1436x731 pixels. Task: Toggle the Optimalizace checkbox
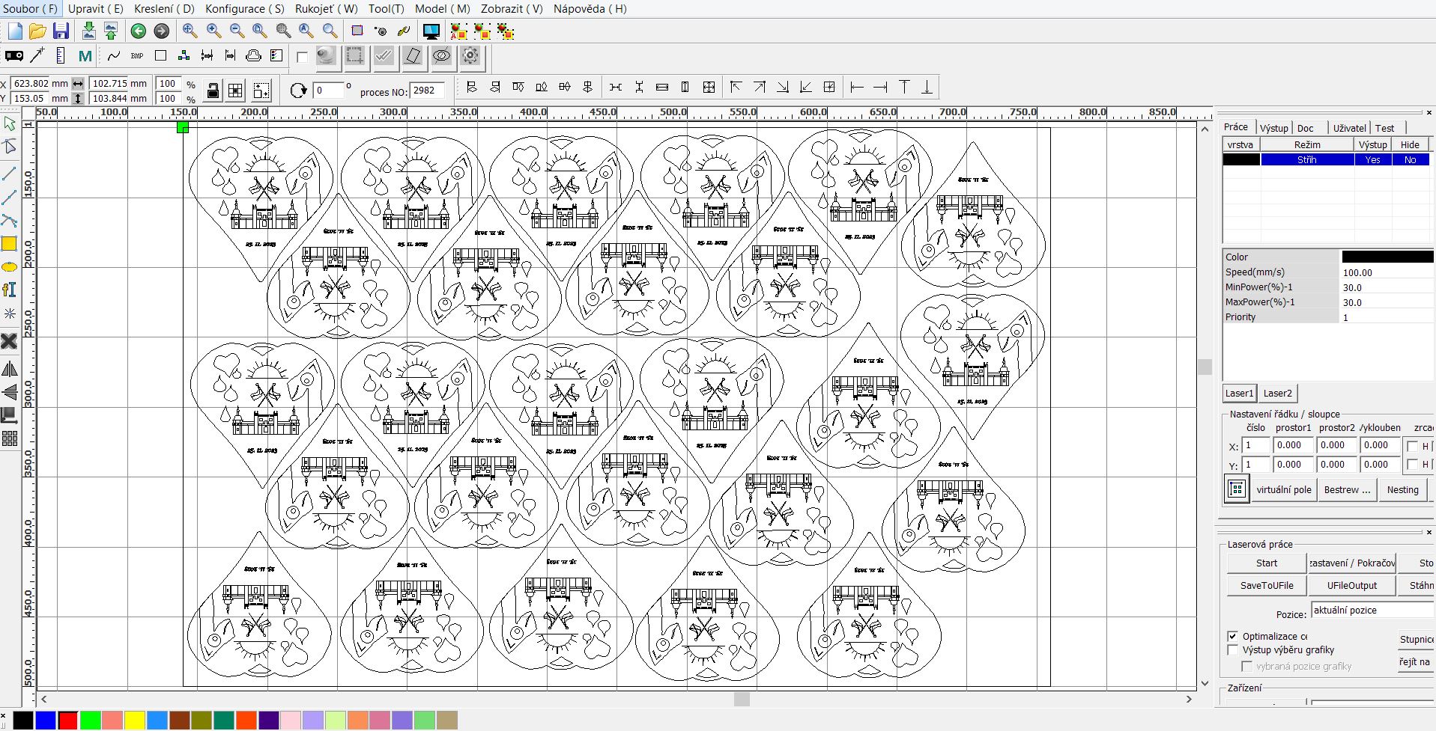[x=1232, y=636]
